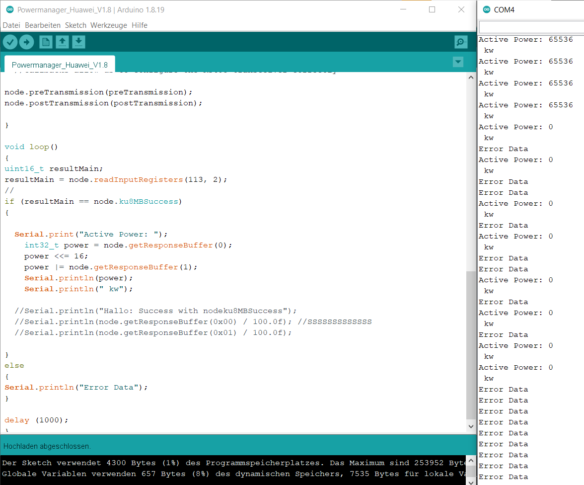The height and width of the screenshot is (485, 584).
Task: Click the Serial.print("Active Power: ") line
Action: click(x=91, y=234)
